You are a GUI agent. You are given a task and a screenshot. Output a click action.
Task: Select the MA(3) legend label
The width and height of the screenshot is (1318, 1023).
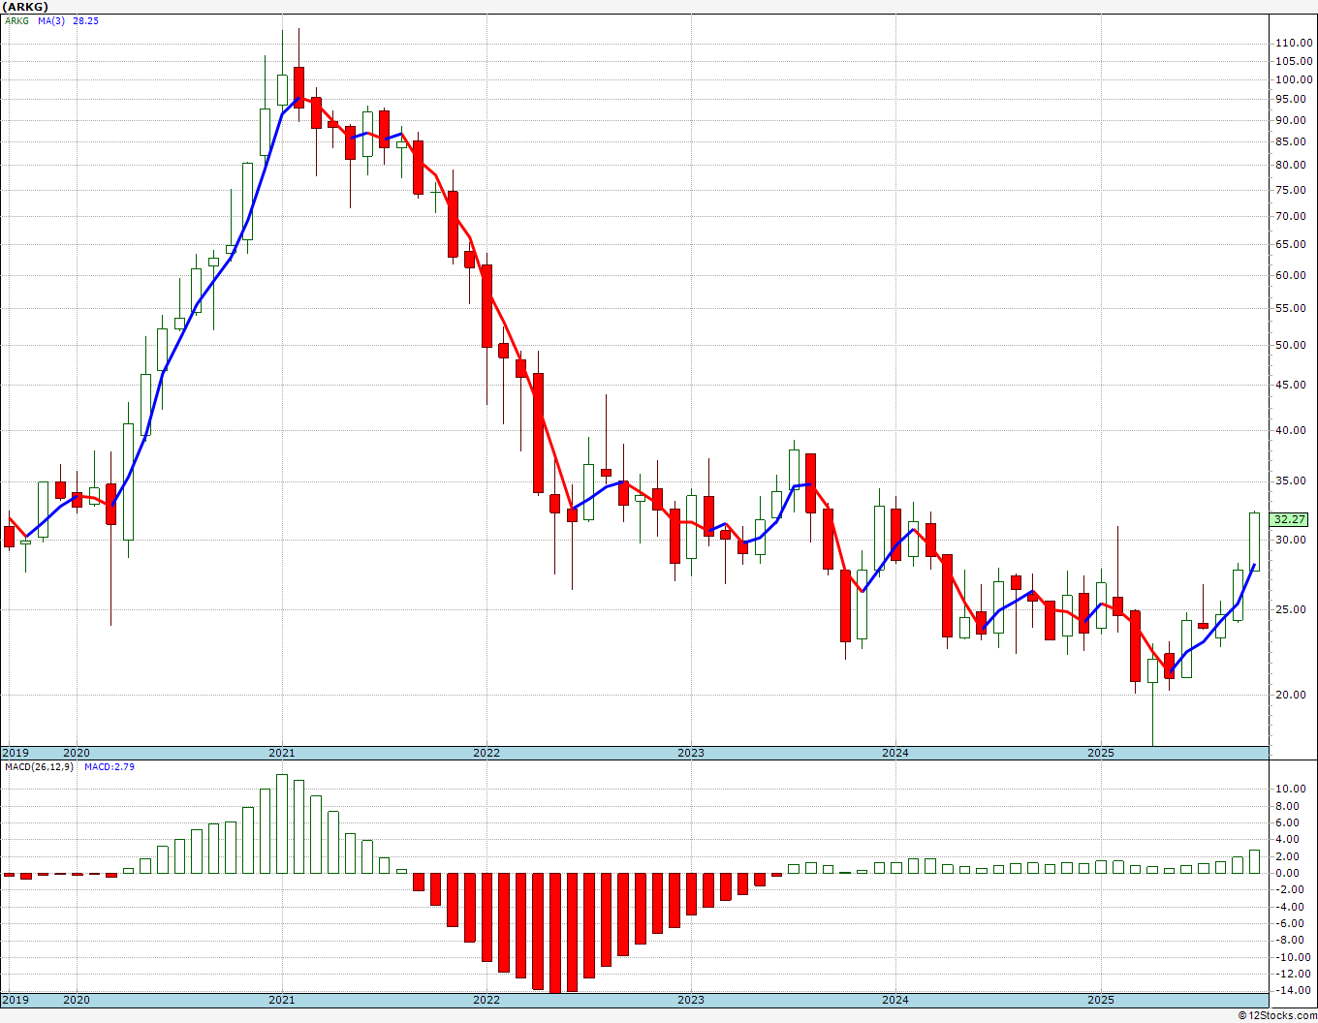pos(50,21)
